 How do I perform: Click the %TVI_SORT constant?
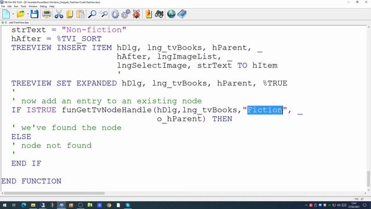pyautogui.click(x=79, y=39)
